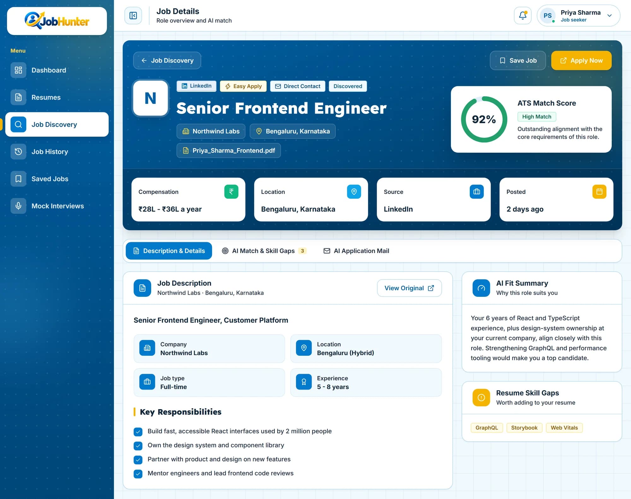Open Saved Jobs in the sidebar
The image size is (631, 499).
click(x=57, y=179)
